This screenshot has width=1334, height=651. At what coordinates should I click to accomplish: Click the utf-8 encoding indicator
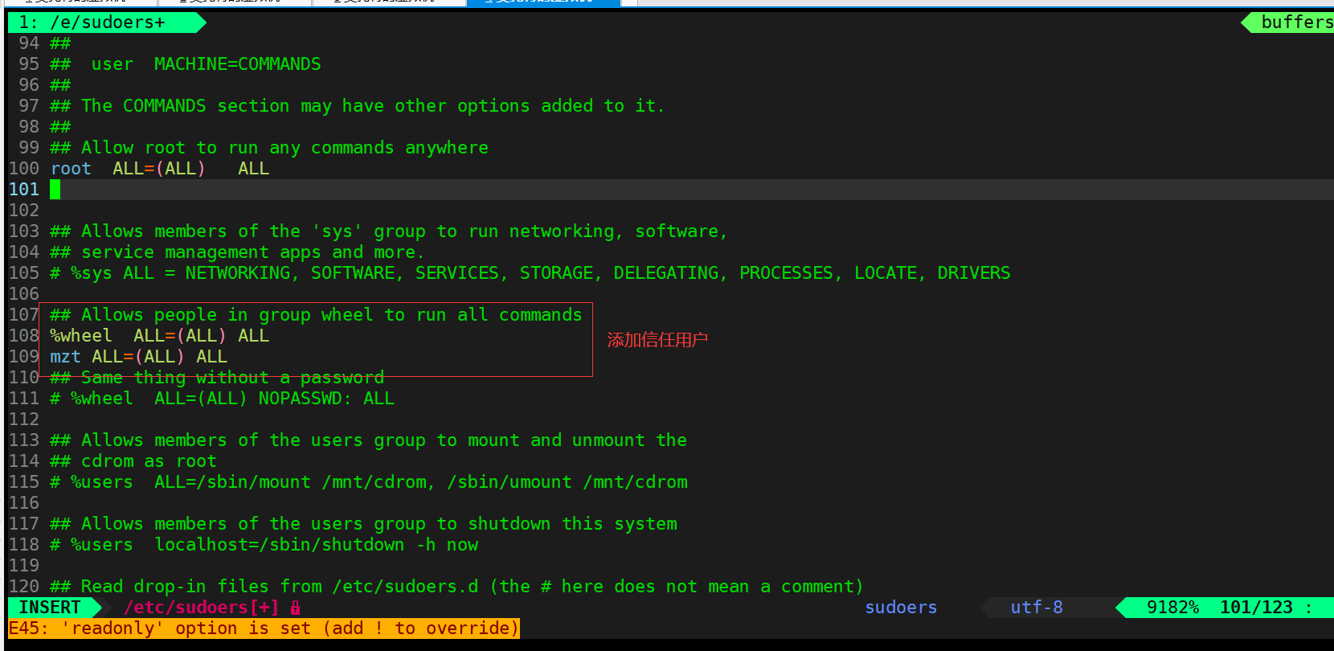1037,608
